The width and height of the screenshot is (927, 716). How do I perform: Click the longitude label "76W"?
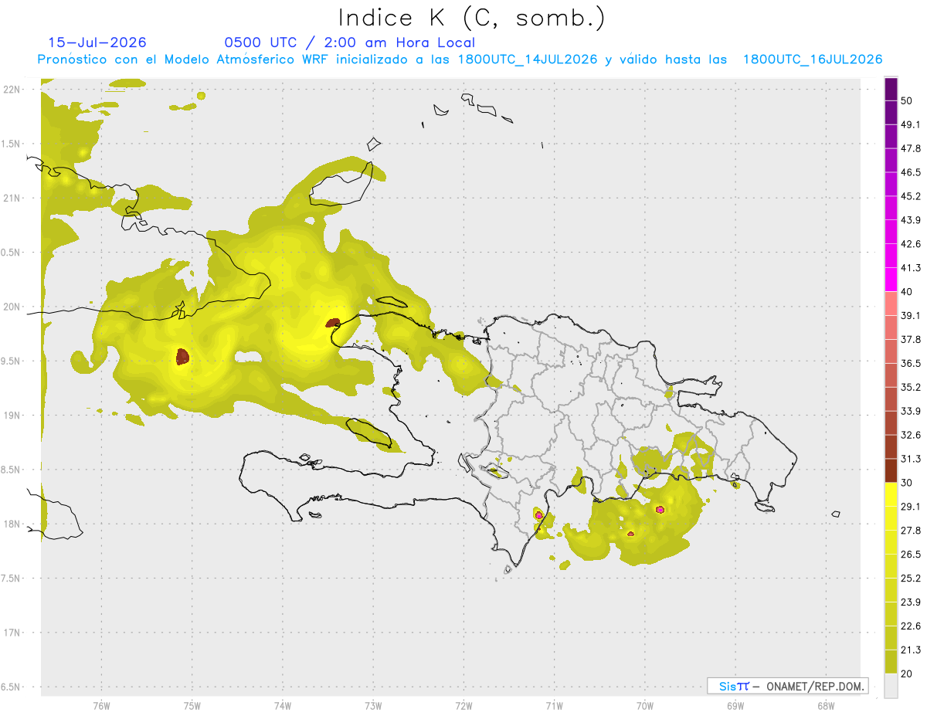(101, 706)
